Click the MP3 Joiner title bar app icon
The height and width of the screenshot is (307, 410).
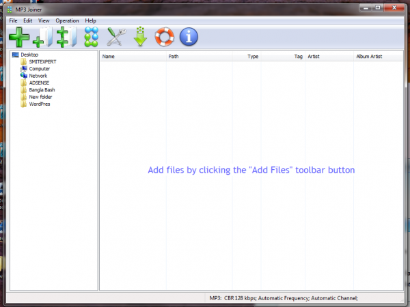(x=10, y=10)
